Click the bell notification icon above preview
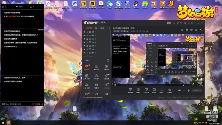Image resolution: width=222 pixels, height=125 pixels. point(196,30)
